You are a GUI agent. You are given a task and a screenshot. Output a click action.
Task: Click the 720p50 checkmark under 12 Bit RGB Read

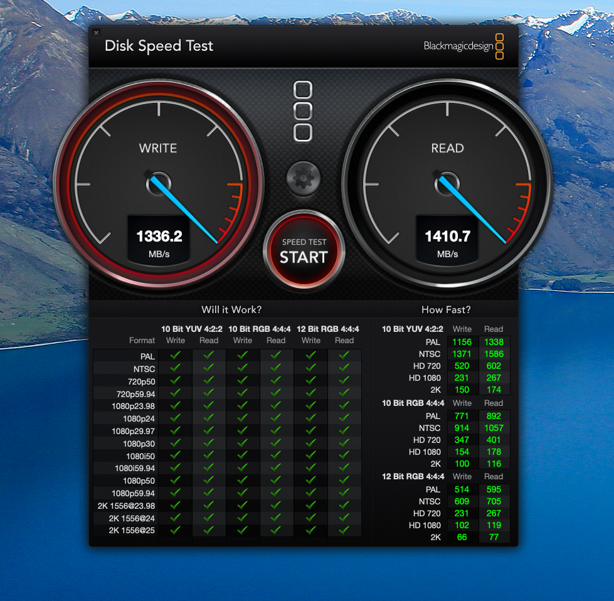344,380
